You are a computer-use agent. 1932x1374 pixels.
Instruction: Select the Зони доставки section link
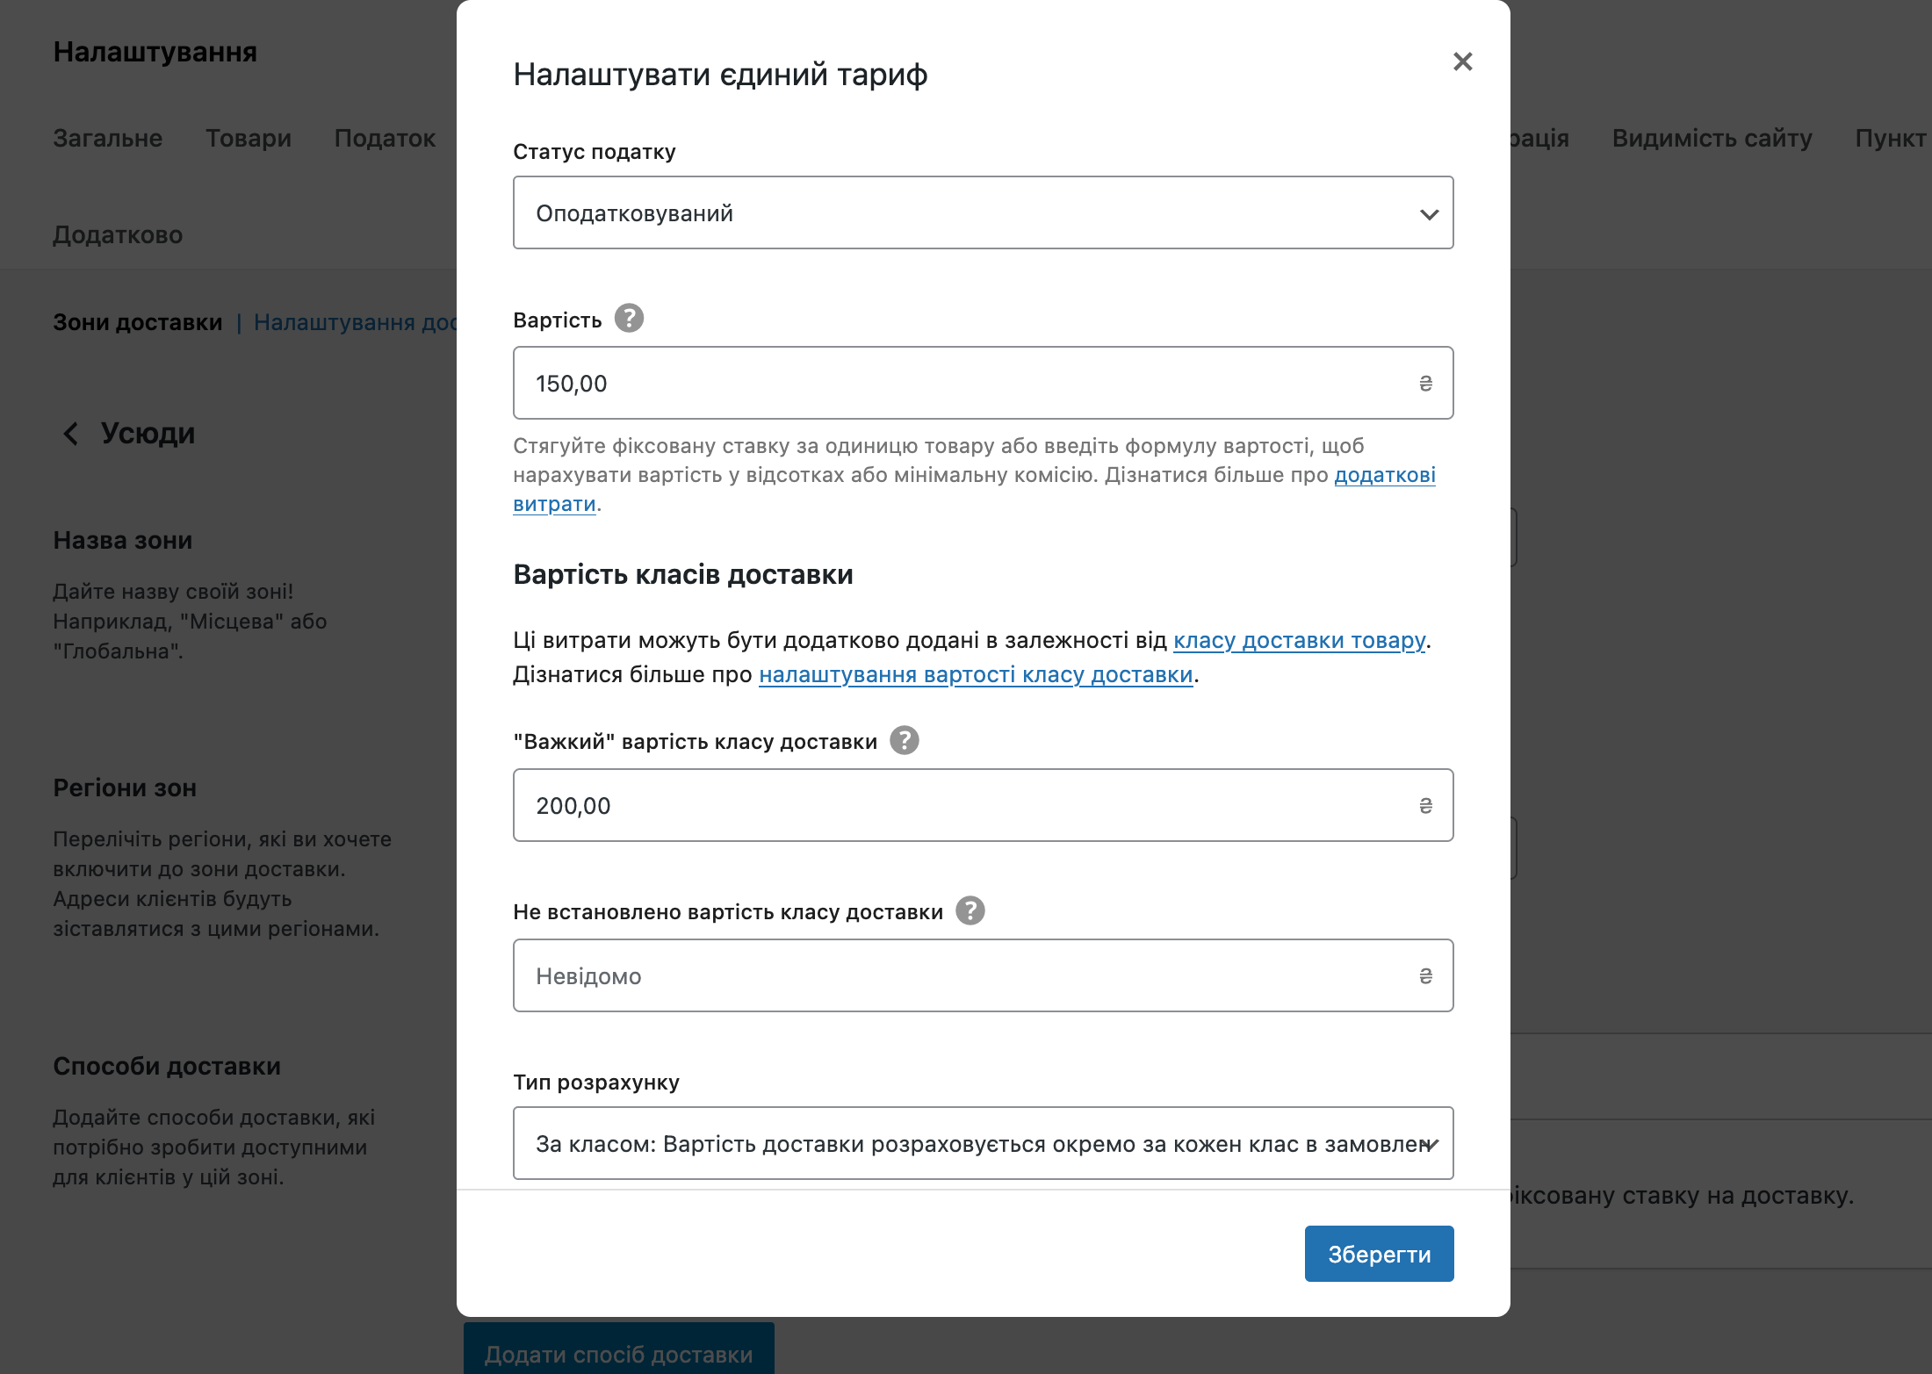click(x=138, y=322)
